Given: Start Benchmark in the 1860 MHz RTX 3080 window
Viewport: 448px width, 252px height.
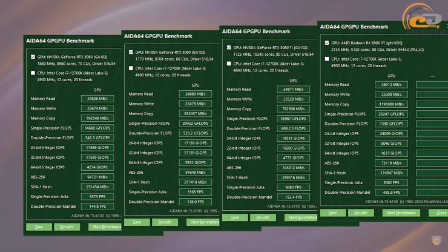Looking at the screenshot, I should 105,227.
